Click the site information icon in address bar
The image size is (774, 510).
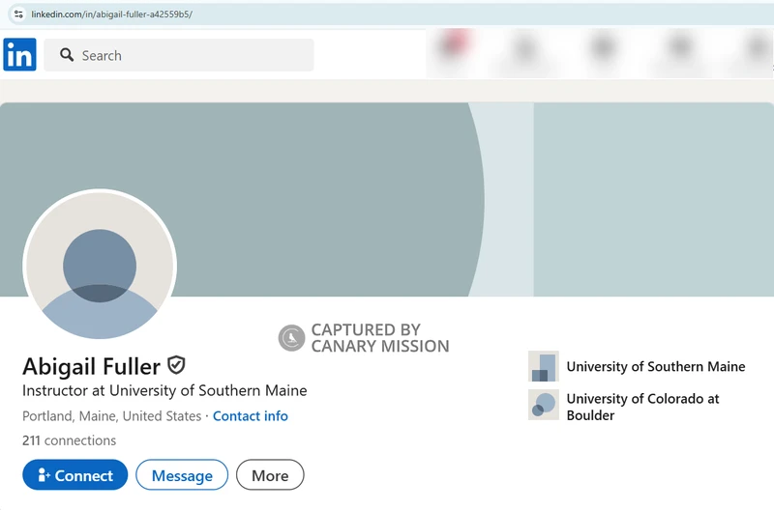pyautogui.click(x=18, y=14)
